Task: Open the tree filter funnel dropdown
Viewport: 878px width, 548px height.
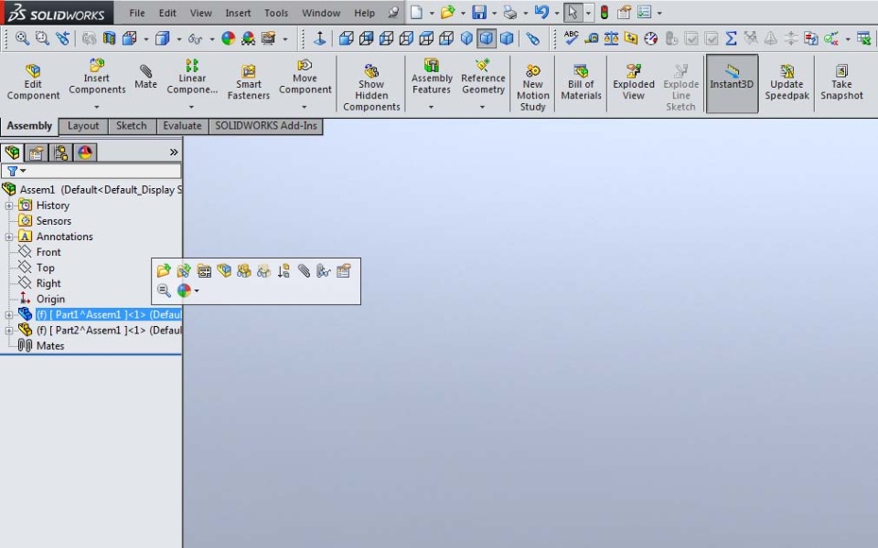Action: click(x=16, y=171)
